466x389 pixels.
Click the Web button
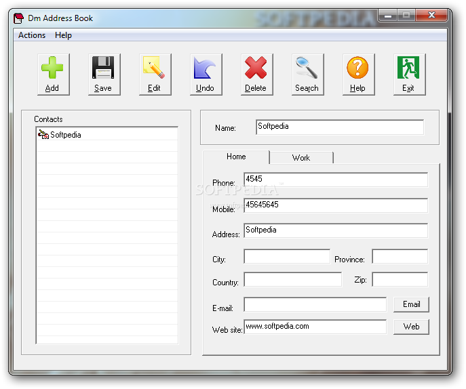411,327
